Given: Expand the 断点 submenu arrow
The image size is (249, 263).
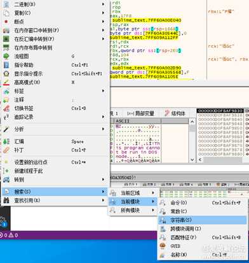Looking at the screenshot, I should point(104,22).
